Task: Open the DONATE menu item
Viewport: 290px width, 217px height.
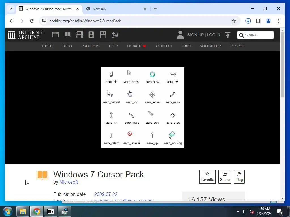Action: [x=137, y=46]
